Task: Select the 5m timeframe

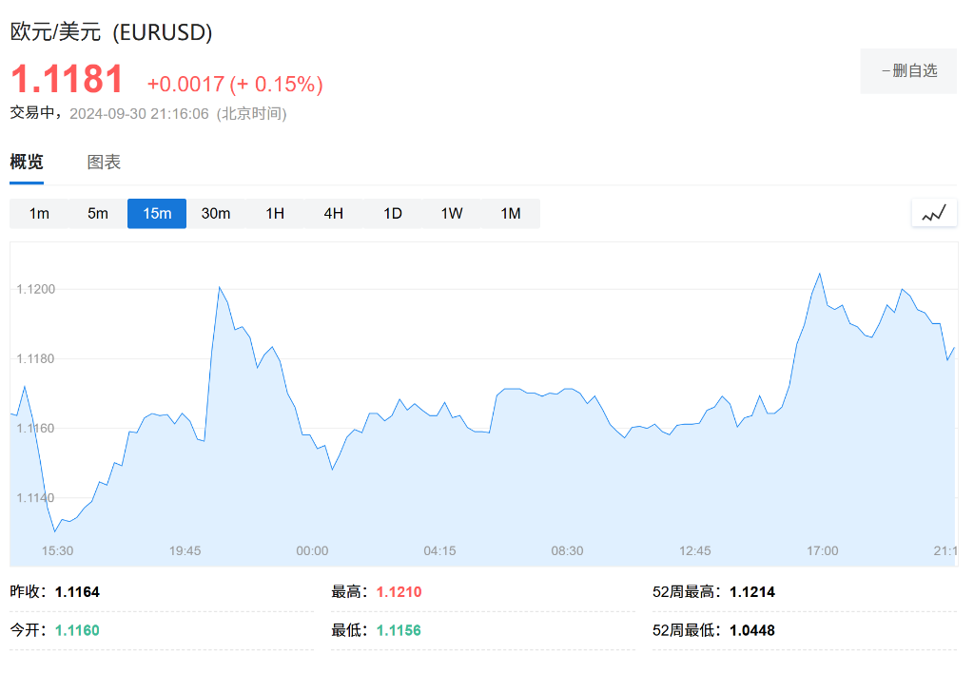Action: pos(98,213)
